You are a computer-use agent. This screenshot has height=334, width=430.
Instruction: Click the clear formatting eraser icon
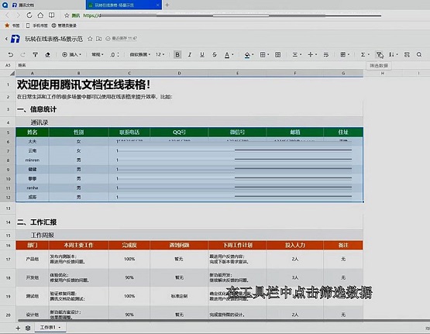47,54
